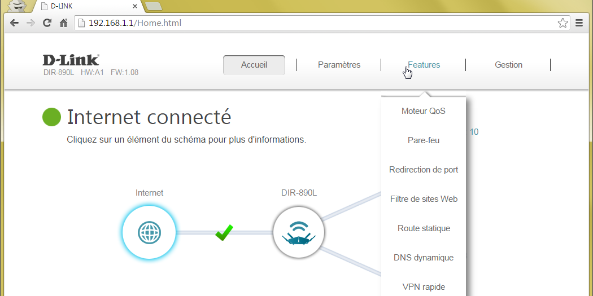This screenshot has width=593, height=296.
Task: Expand the Features menu
Action: point(424,65)
